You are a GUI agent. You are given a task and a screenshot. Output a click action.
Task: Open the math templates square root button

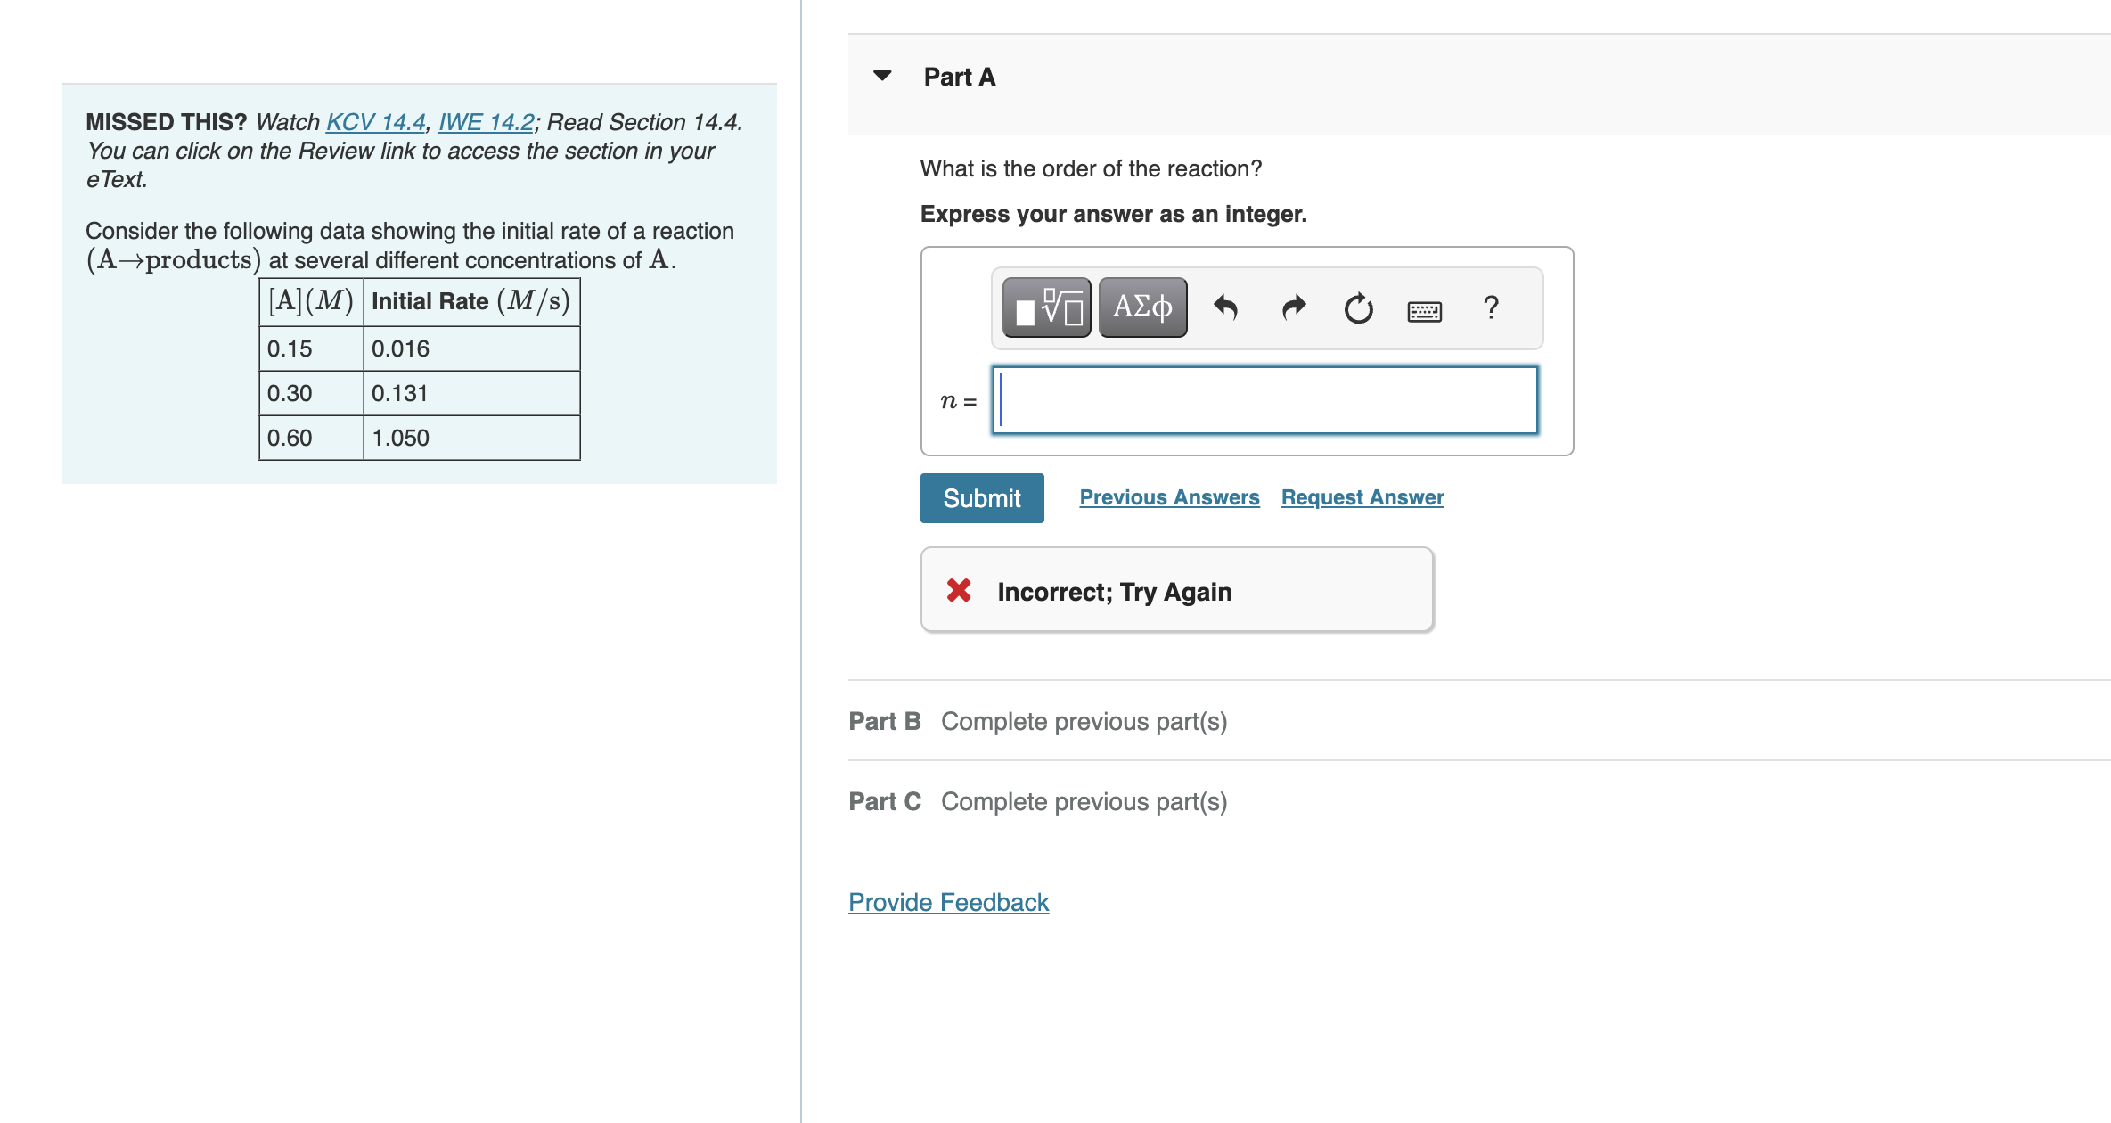pos(1046,307)
